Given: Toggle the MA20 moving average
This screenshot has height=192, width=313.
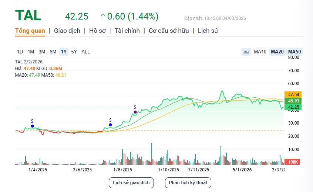Looking at the screenshot, I should point(277,52).
